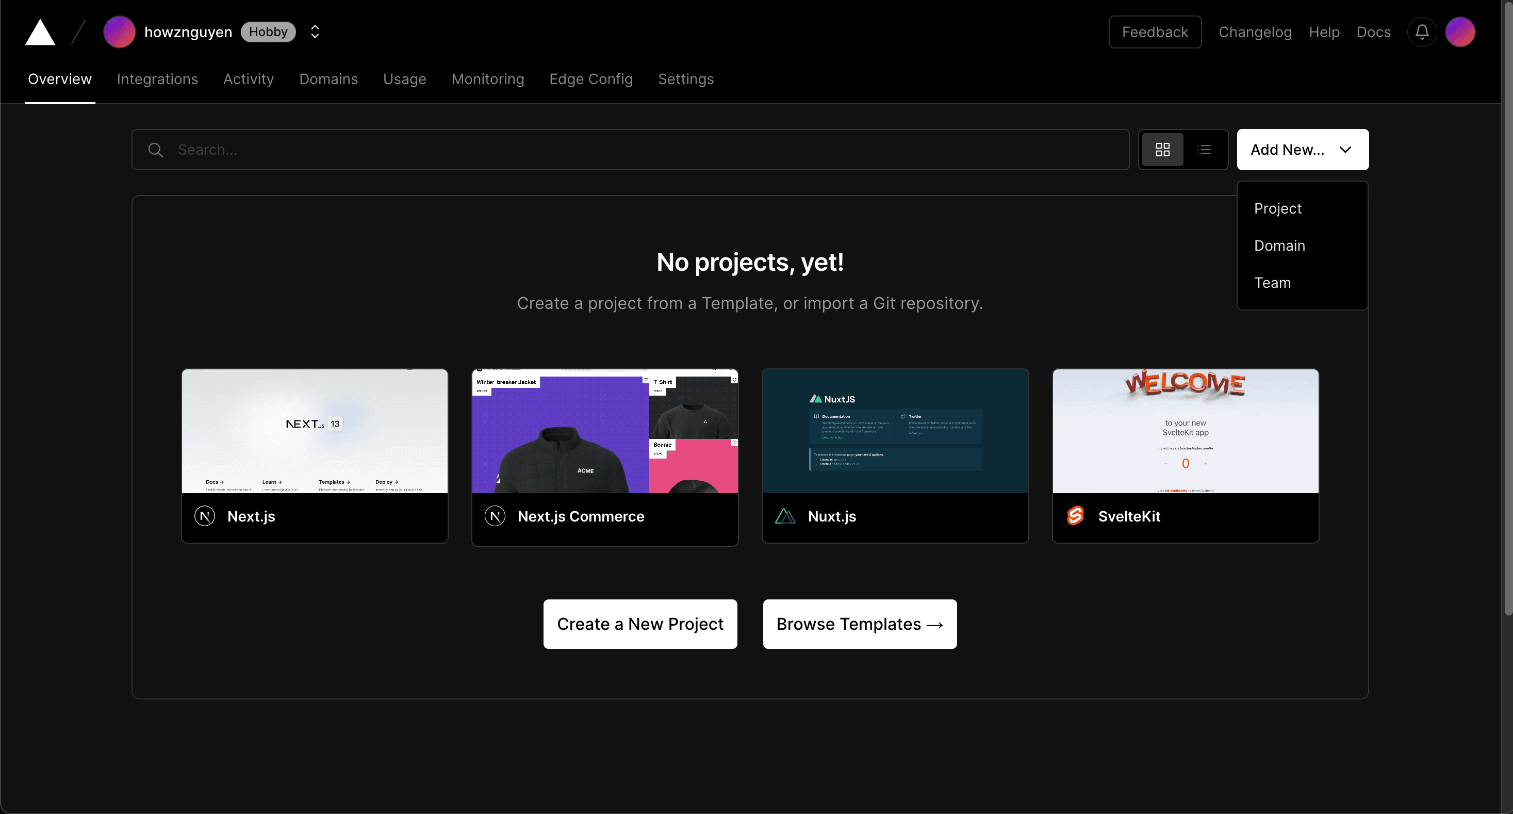Click the Hobby plan badge
Viewport: 1513px width, 814px height.
pyautogui.click(x=268, y=32)
